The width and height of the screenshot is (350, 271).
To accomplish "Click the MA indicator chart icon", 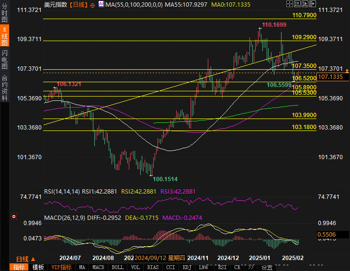I will pyautogui.click(x=101, y=4).
